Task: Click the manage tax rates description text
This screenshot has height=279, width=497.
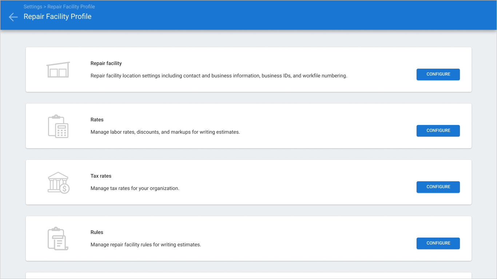Action: (135, 189)
